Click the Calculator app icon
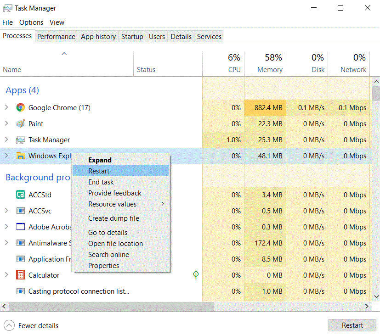Image resolution: width=380 pixels, height=335 pixels. tap(20, 275)
